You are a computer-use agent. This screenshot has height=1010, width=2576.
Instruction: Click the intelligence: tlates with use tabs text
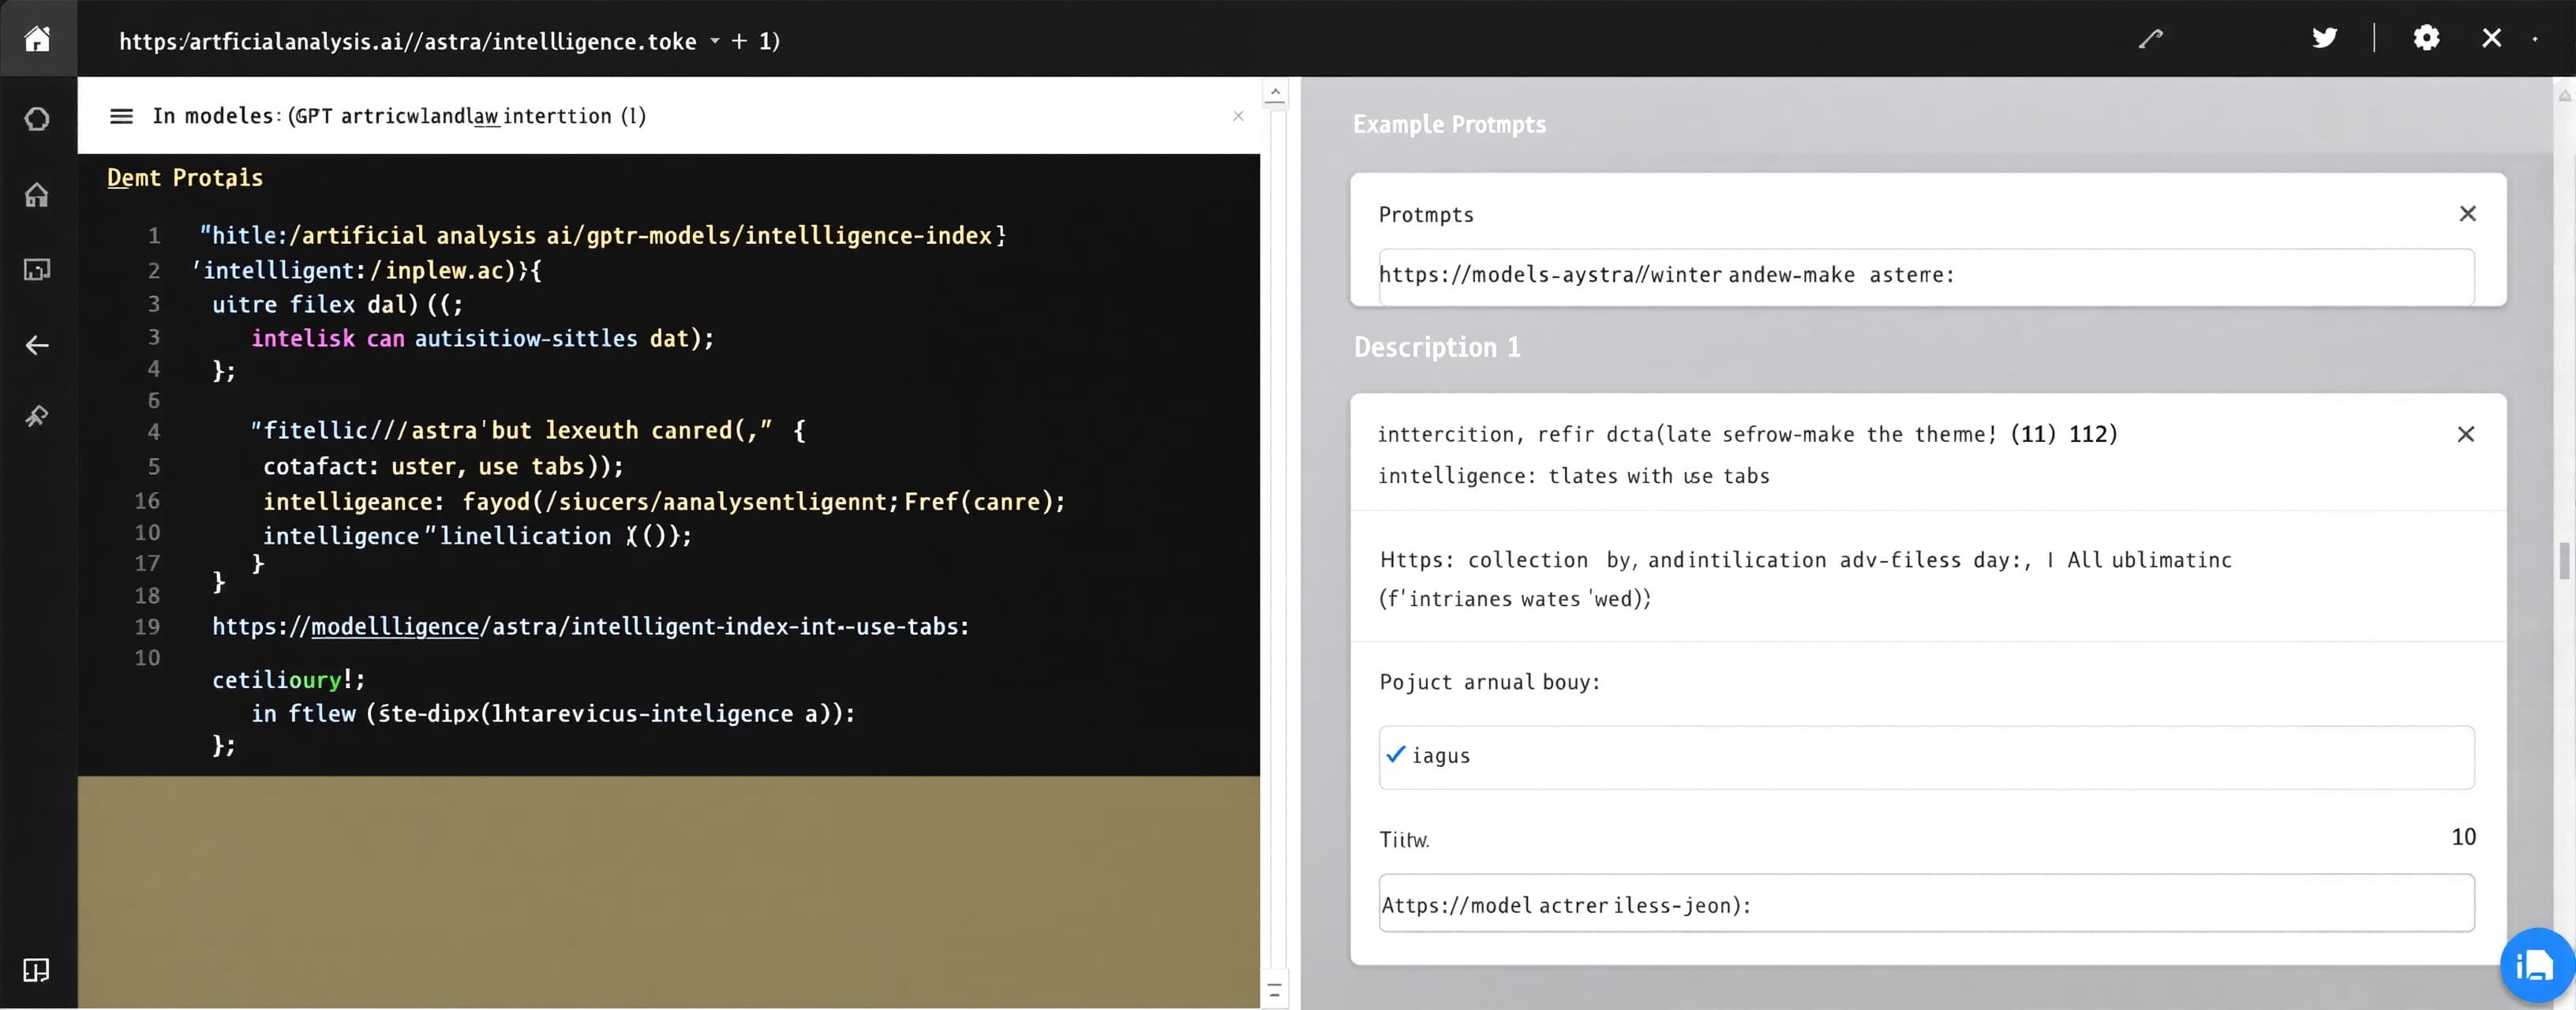(x=1574, y=476)
